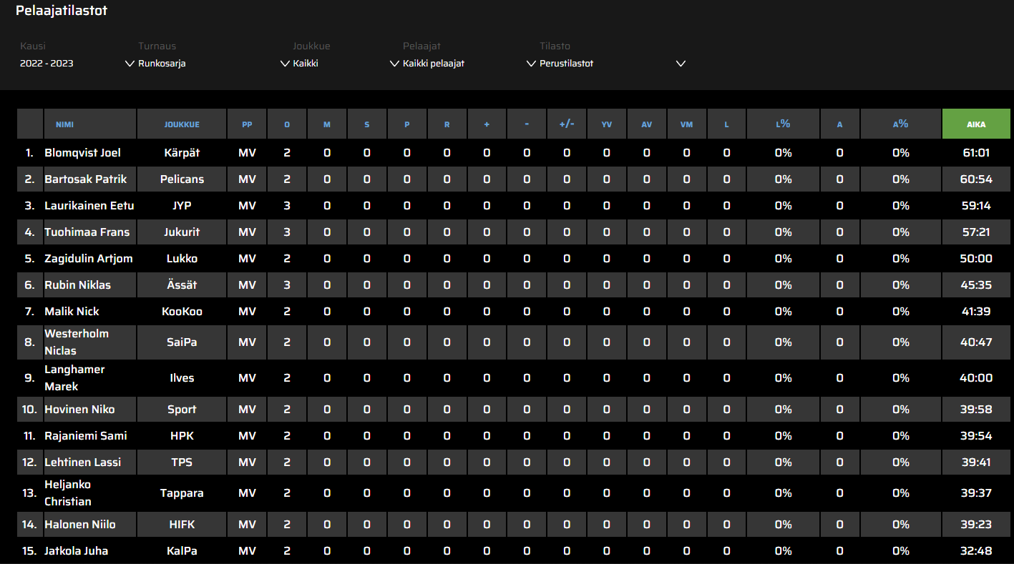
Task: Open player Blomqvist Joel
Action: 82,153
